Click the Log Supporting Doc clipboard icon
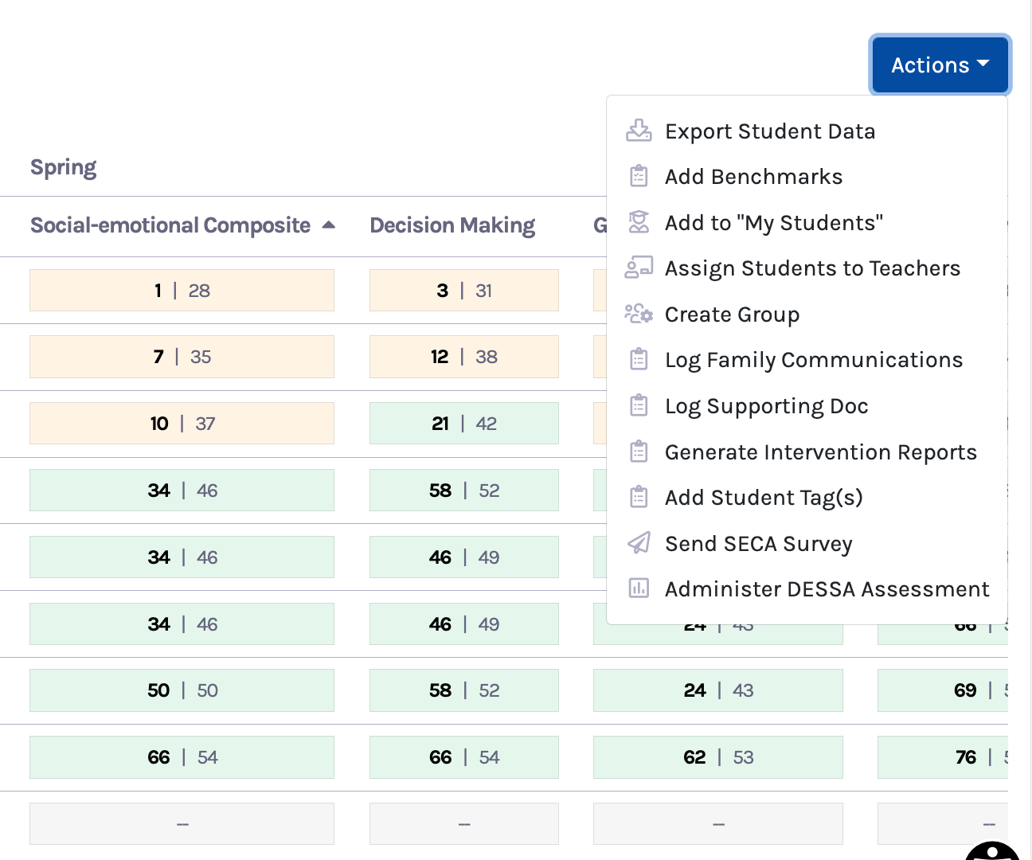Viewport: 1032px width, 860px height. 639,405
